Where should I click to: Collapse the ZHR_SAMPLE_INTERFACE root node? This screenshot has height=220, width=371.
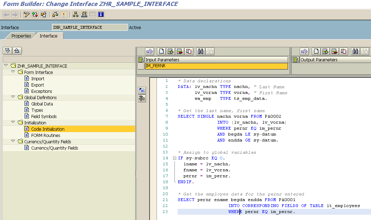[x=6, y=66]
